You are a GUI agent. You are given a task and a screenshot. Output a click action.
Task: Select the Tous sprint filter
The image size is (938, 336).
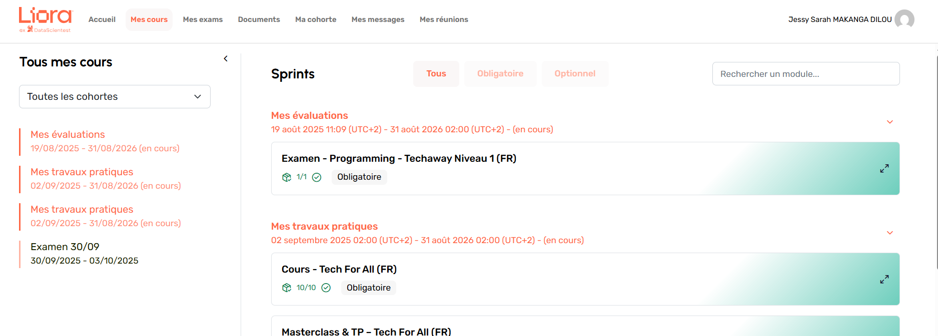point(436,74)
